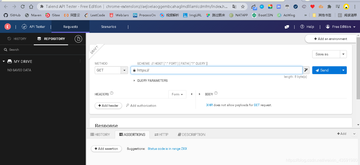Open 其他书签 bookmarks folder

pyautogui.click(x=322, y=15)
